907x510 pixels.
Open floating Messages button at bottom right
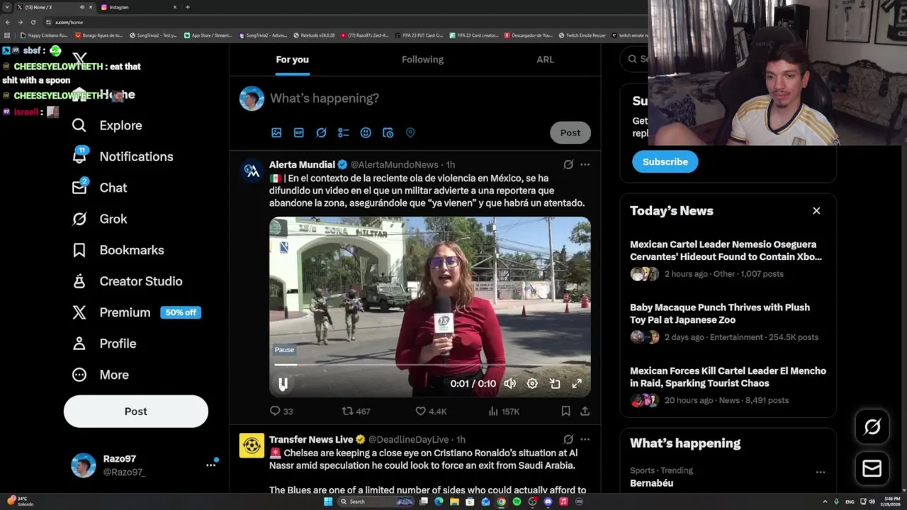872,468
